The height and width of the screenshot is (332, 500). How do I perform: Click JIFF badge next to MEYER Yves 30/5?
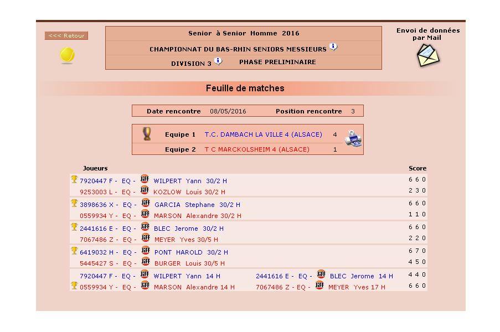click(146, 237)
